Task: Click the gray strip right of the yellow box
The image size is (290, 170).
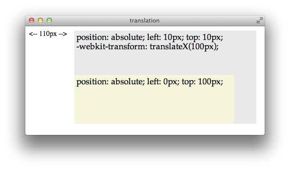Action: [245, 99]
